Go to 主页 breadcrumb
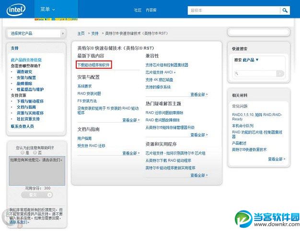Image resolution: width=300 pixels, height=231 pixels. pos(81,33)
